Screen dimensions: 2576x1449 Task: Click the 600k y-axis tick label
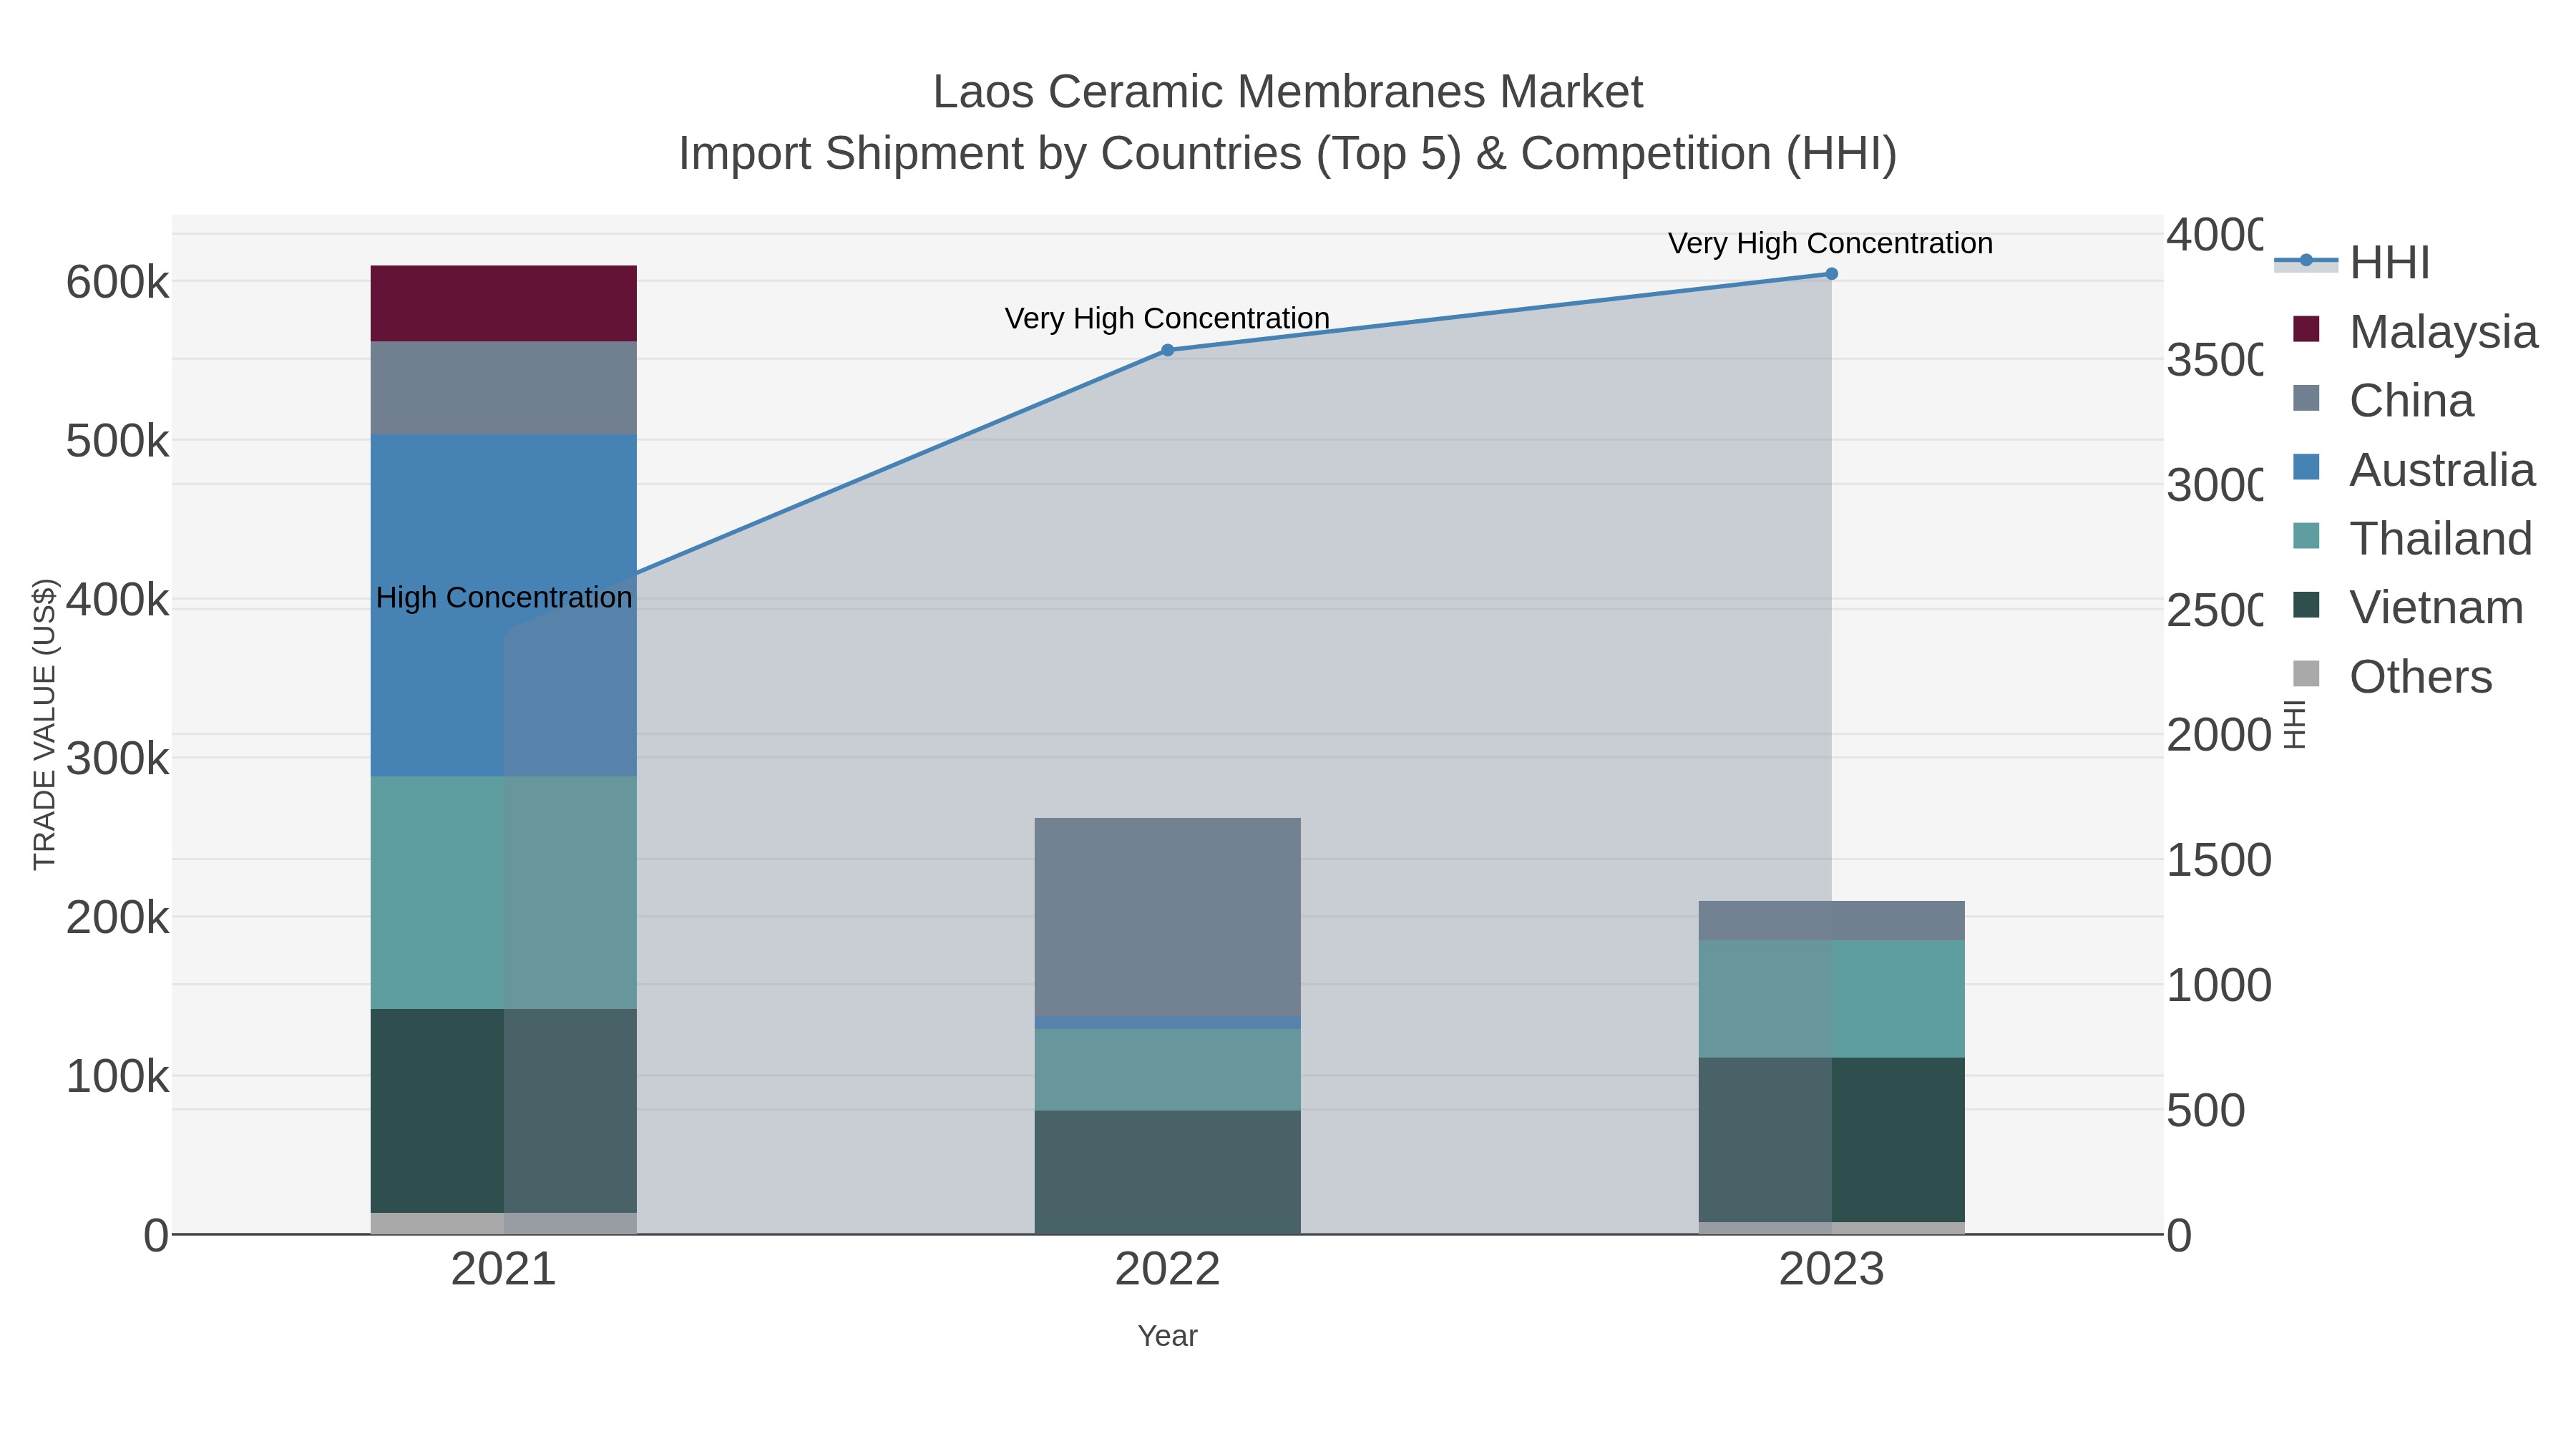(x=117, y=283)
